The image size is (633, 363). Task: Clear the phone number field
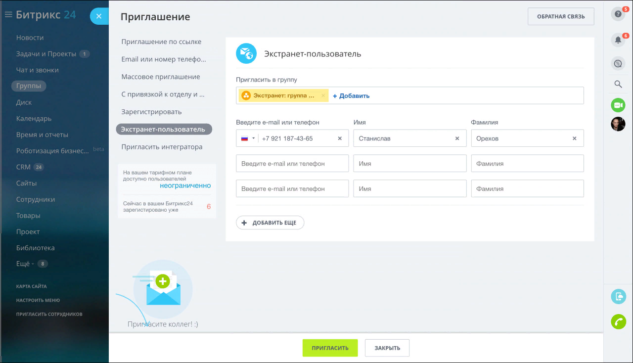click(340, 138)
